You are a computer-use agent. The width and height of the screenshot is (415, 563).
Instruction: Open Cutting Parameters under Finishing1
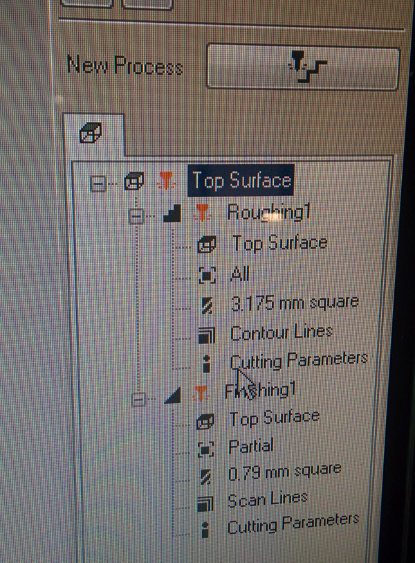(x=293, y=524)
